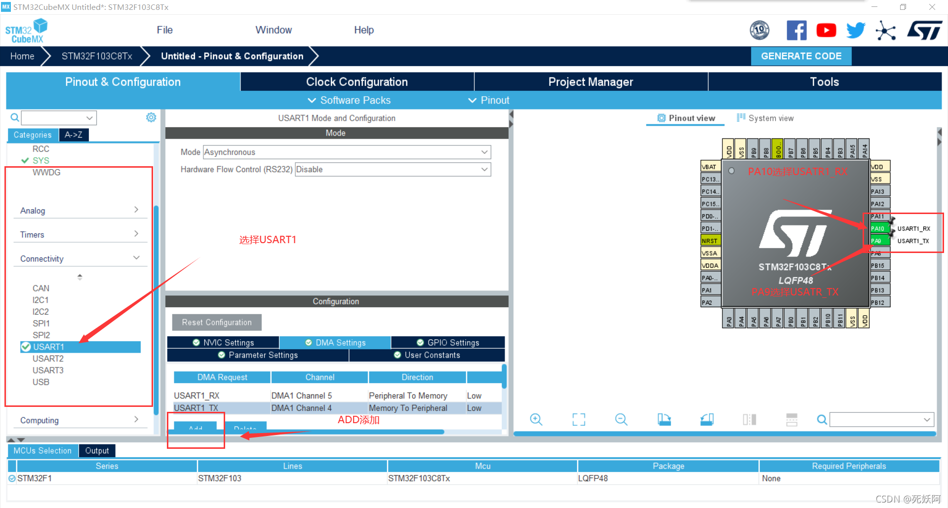
Task: Open the NVIC Settings tab
Action: tap(223, 342)
